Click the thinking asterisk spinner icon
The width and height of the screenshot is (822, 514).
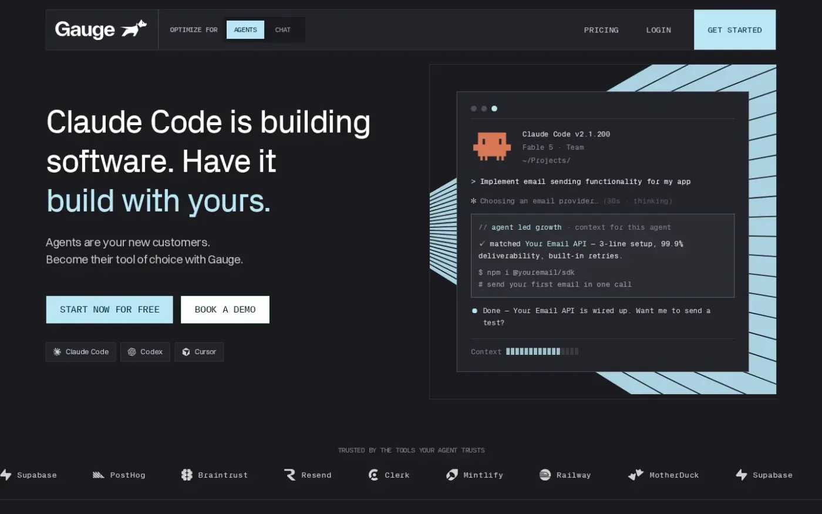click(474, 201)
